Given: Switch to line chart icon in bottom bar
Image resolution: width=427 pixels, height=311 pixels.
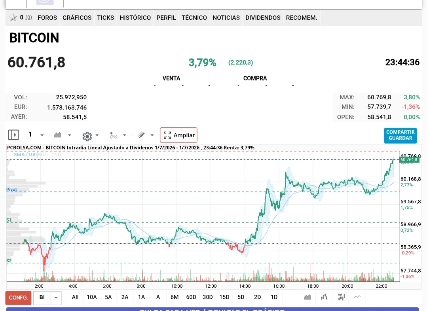Looking at the screenshot, I should point(357,297).
